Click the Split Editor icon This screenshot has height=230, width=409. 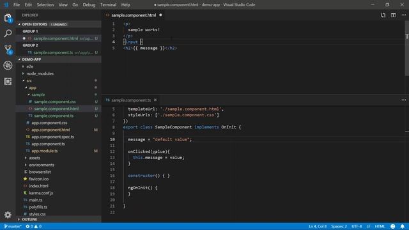[394, 15]
